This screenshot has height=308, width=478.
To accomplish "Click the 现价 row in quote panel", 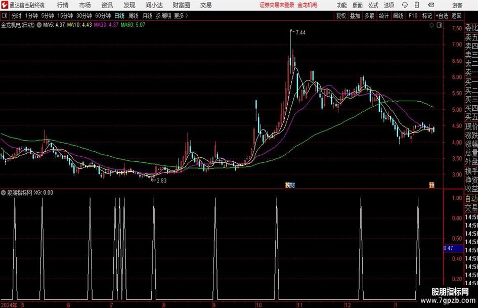I will [x=471, y=126].
